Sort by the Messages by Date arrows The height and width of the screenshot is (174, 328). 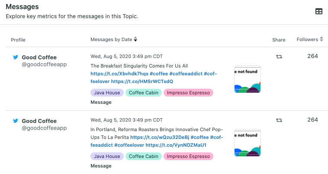135,39
